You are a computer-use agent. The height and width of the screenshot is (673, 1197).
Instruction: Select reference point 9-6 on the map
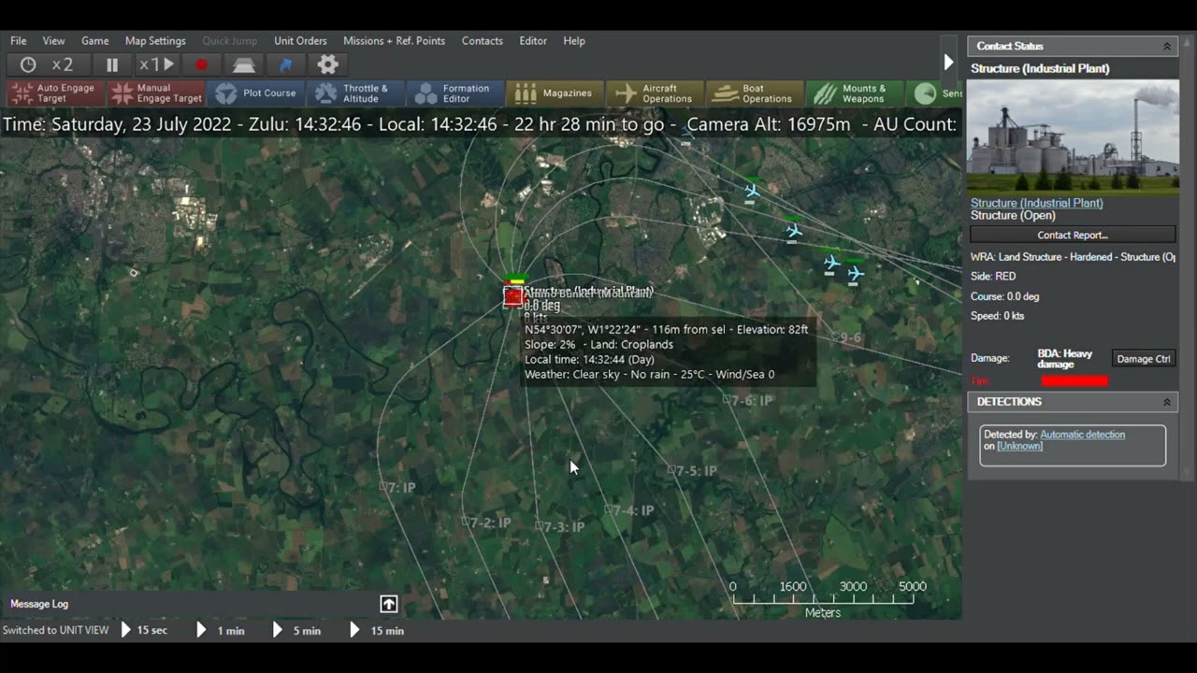pyautogui.click(x=845, y=337)
